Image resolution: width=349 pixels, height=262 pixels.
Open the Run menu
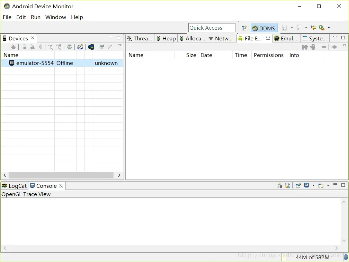click(36, 17)
